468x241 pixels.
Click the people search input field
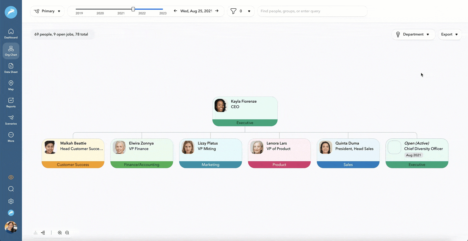click(312, 11)
